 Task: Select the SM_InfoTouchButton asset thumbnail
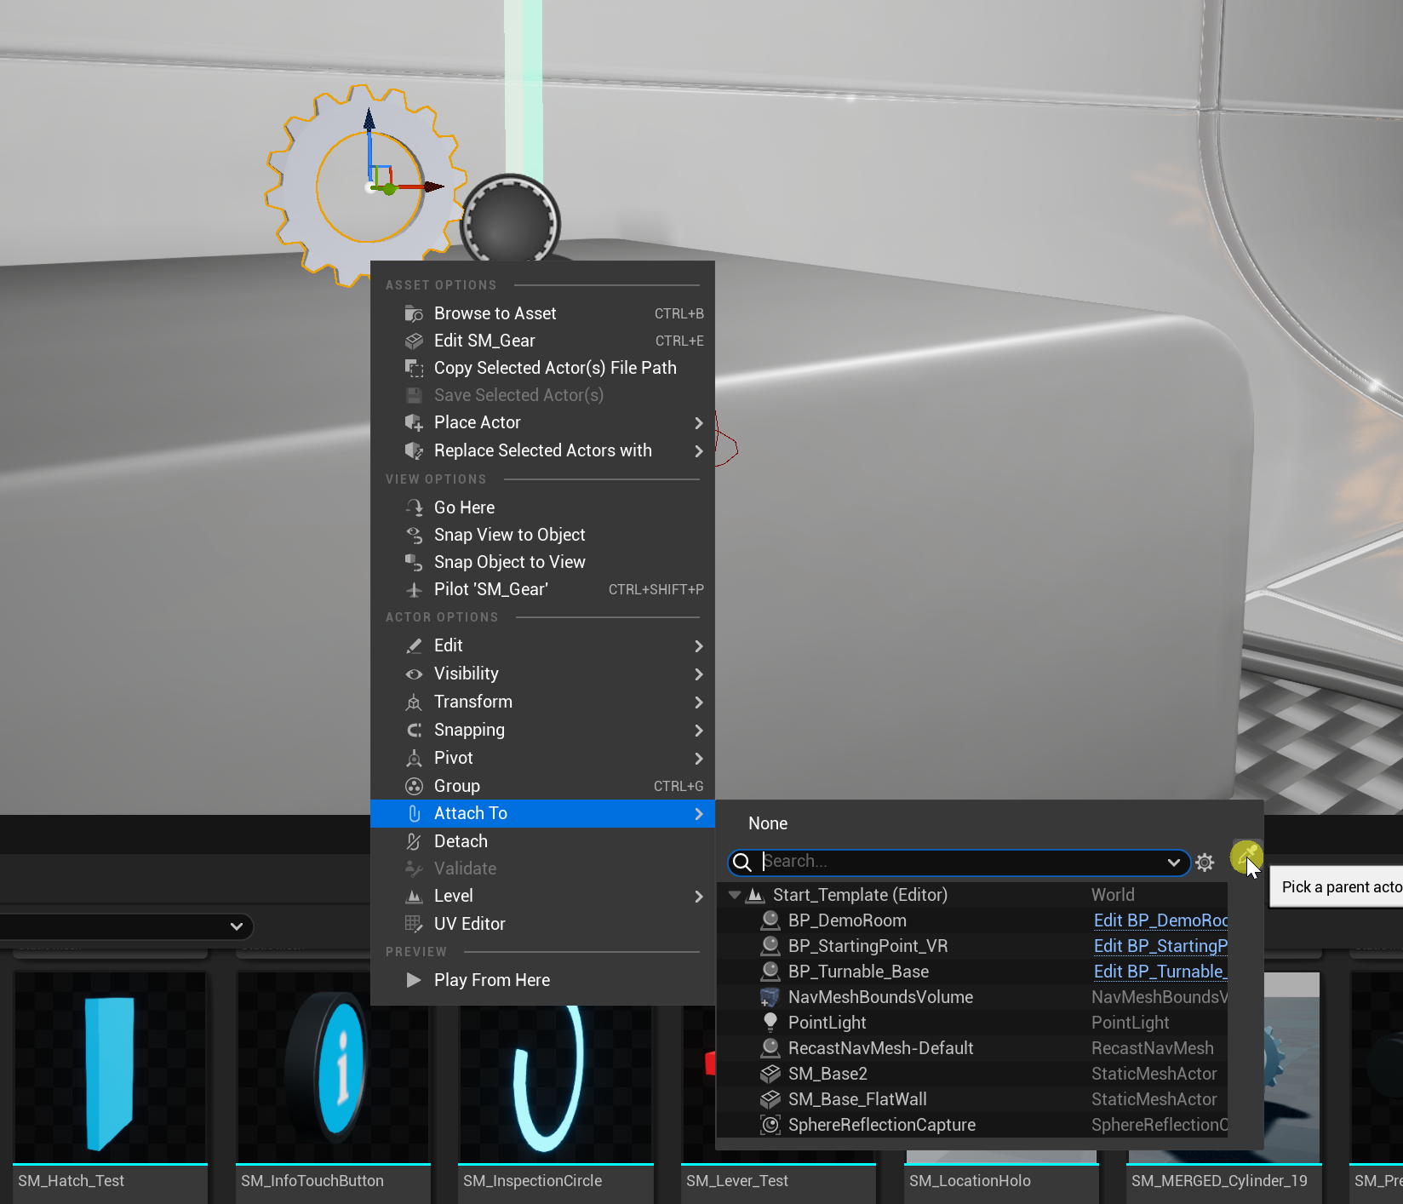(333, 1069)
